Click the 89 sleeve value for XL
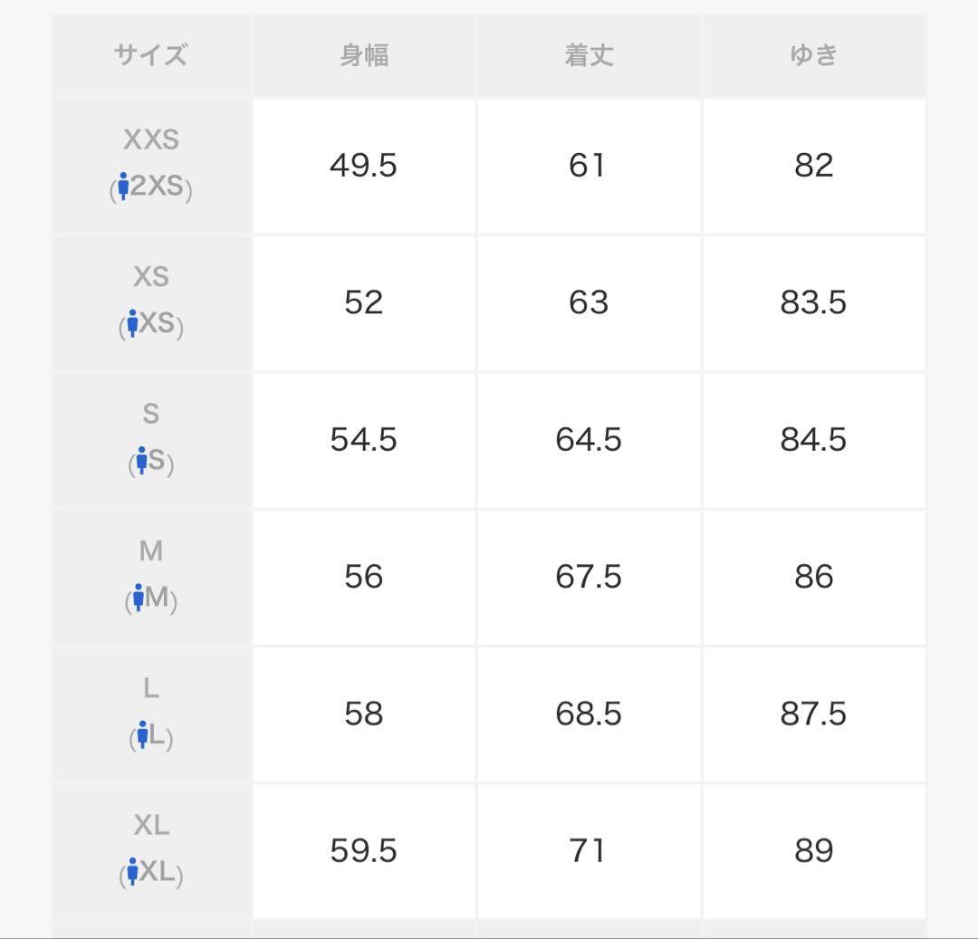Image resolution: width=978 pixels, height=939 pixels. coord(814,852)
